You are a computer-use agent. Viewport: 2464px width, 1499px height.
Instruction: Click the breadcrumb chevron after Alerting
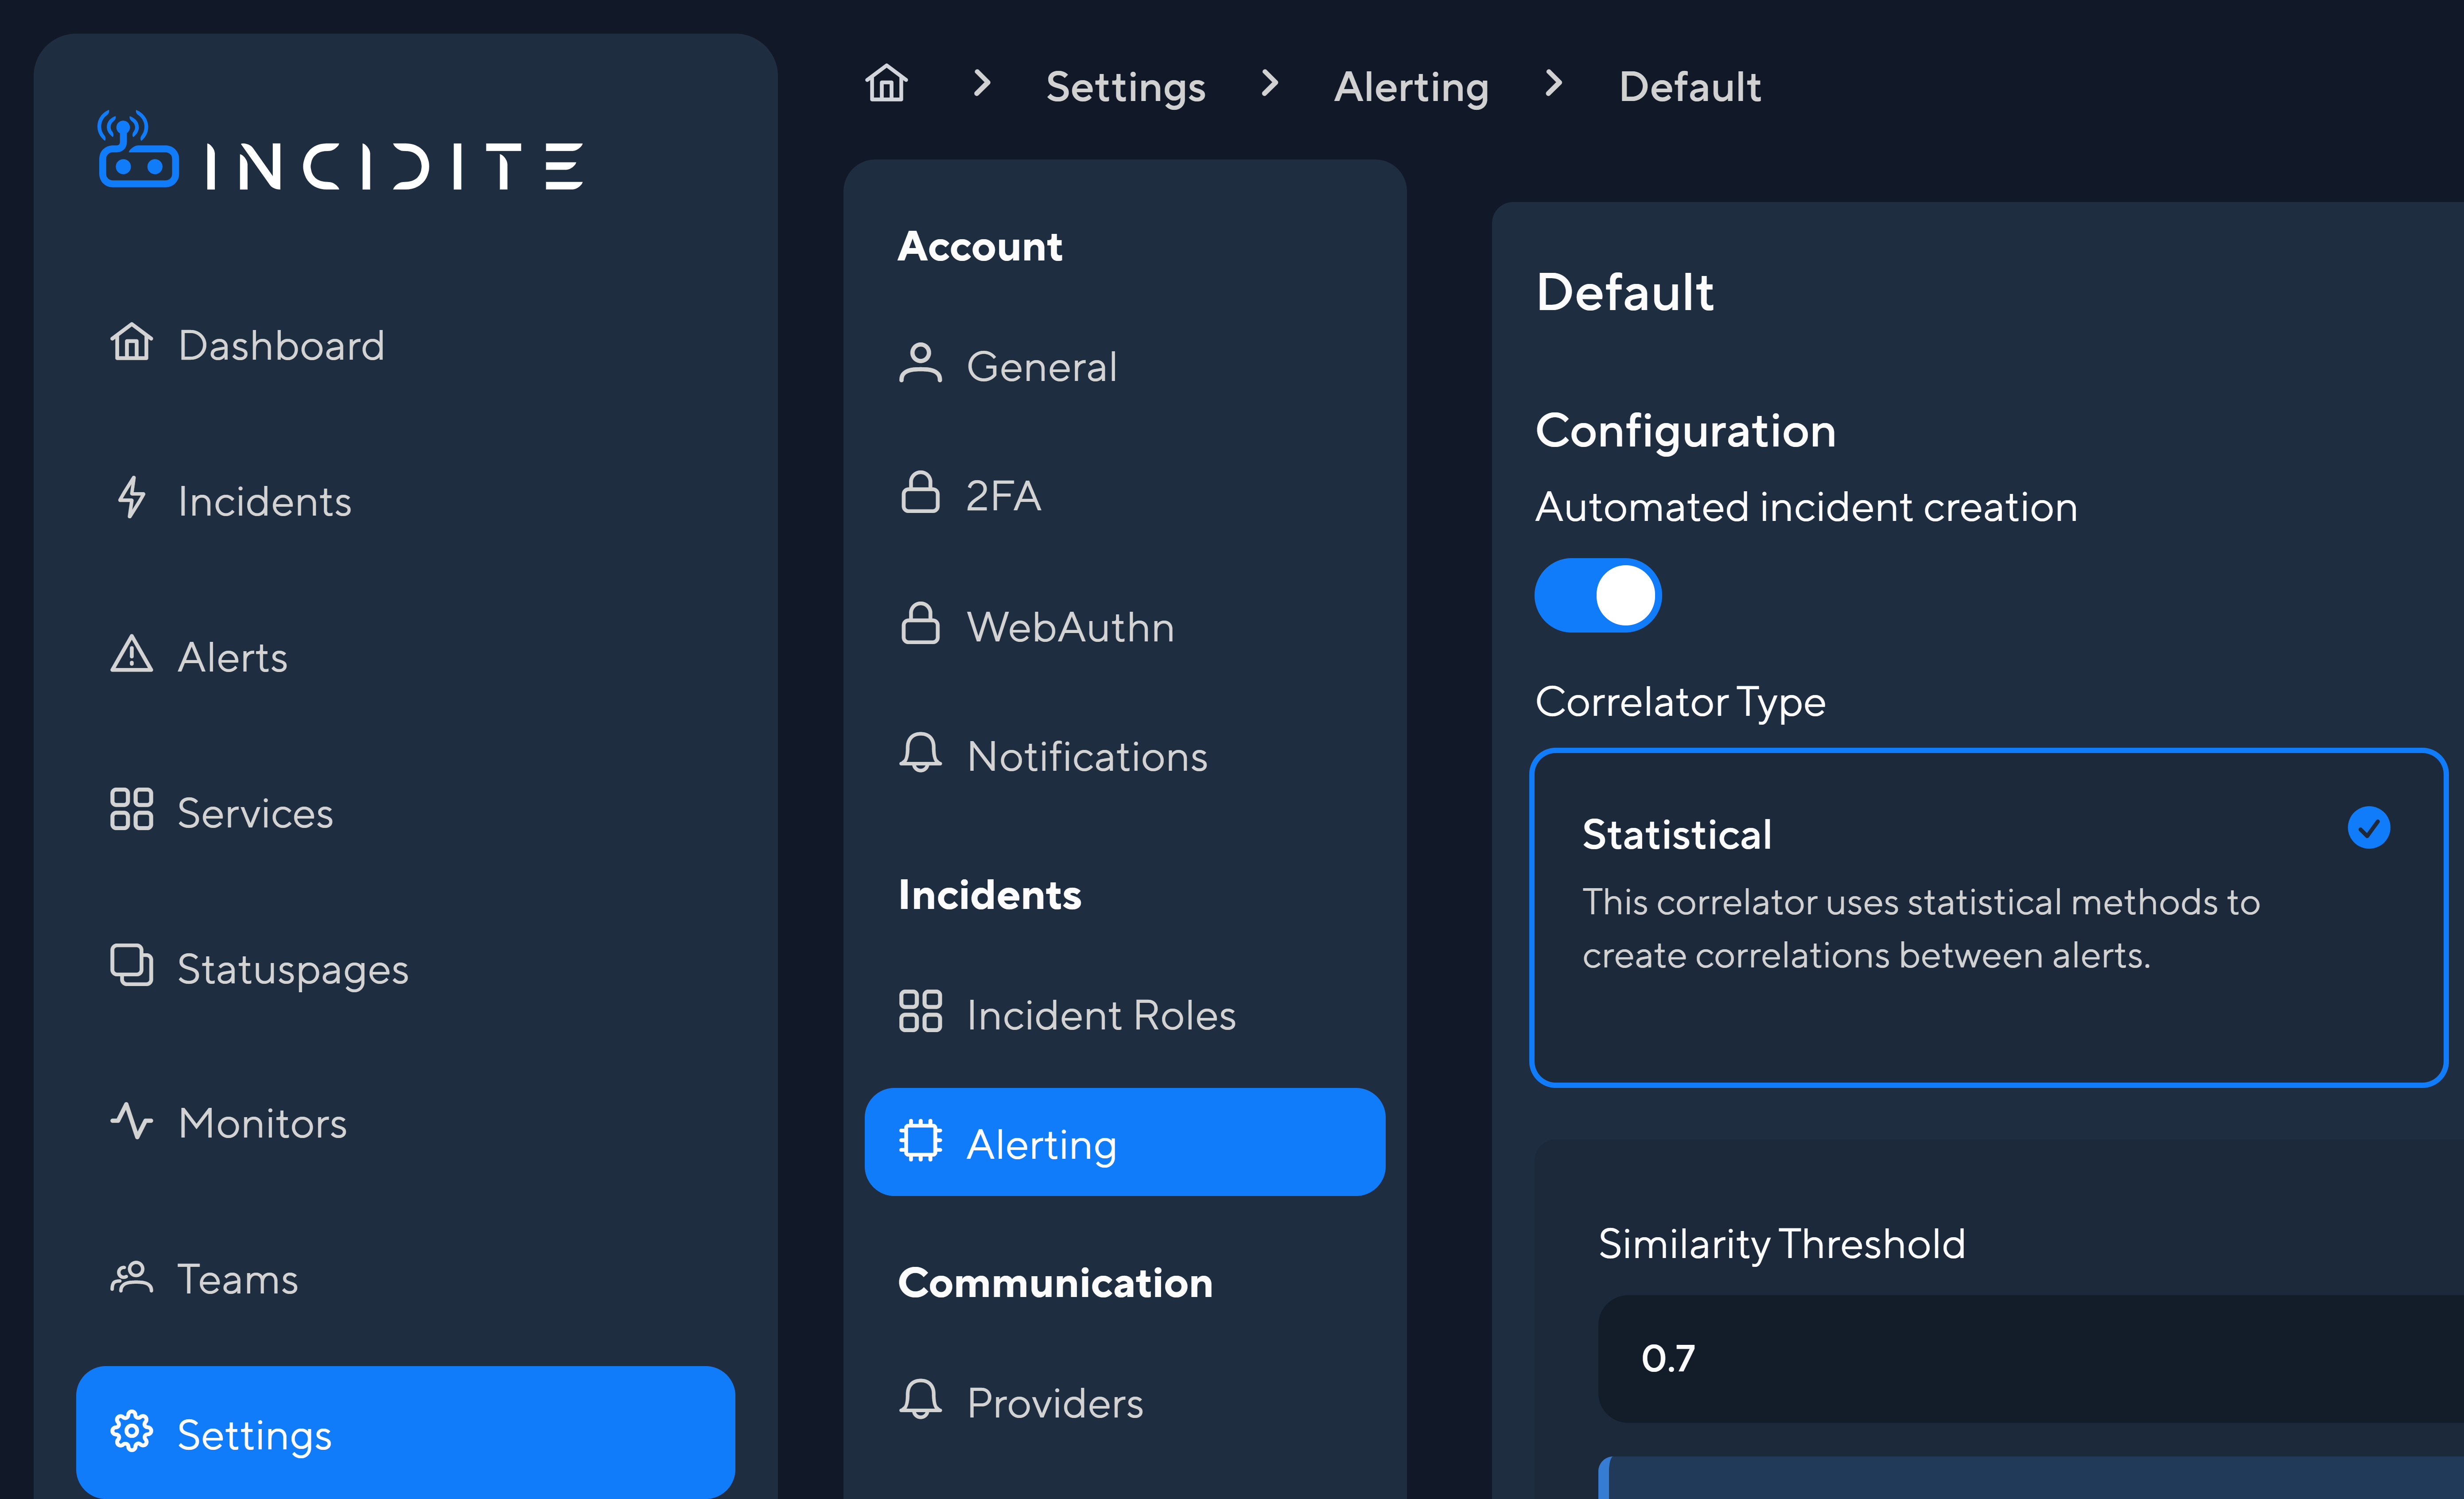1553,83
